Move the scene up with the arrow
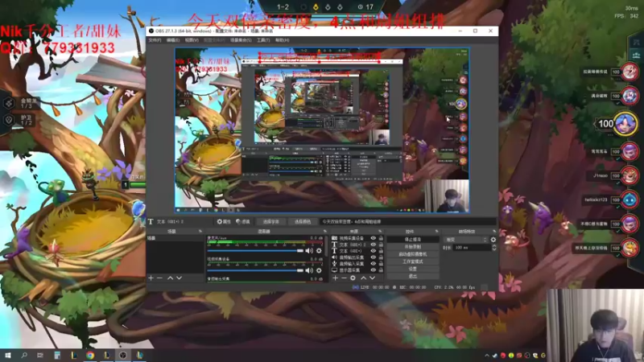This screenshot has width=644, height=362. point(170,278)
